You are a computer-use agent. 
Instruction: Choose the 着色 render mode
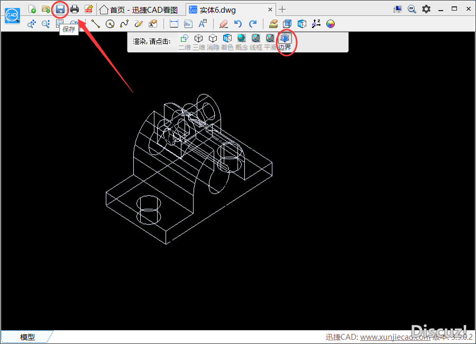227,39
